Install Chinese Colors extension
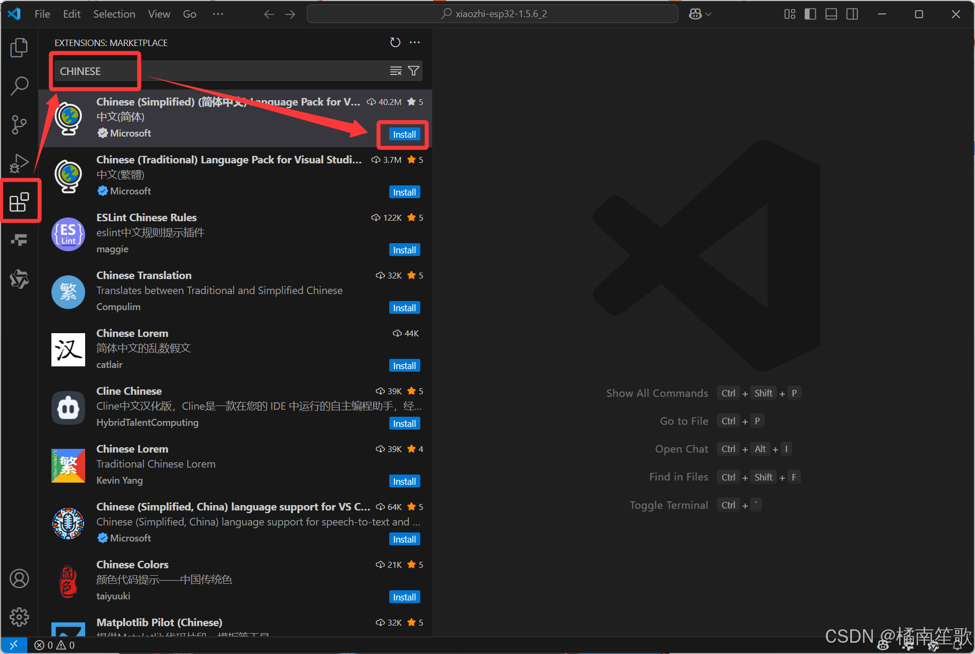Viewport: 975px width, 654px height. pos(404,597)
